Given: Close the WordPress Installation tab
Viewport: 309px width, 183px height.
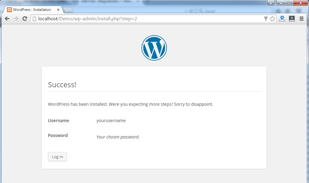Looking at the screenshot, I should (x=58, y=10).
